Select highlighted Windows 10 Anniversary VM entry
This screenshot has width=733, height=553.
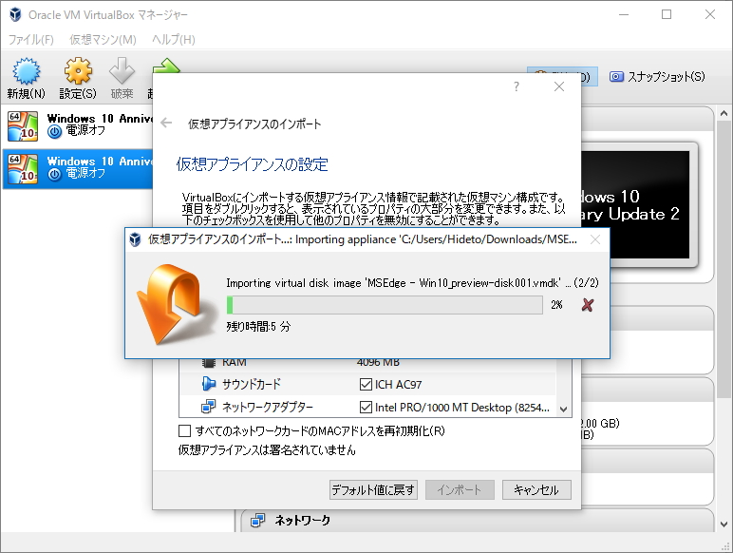[x=79, y=168]
